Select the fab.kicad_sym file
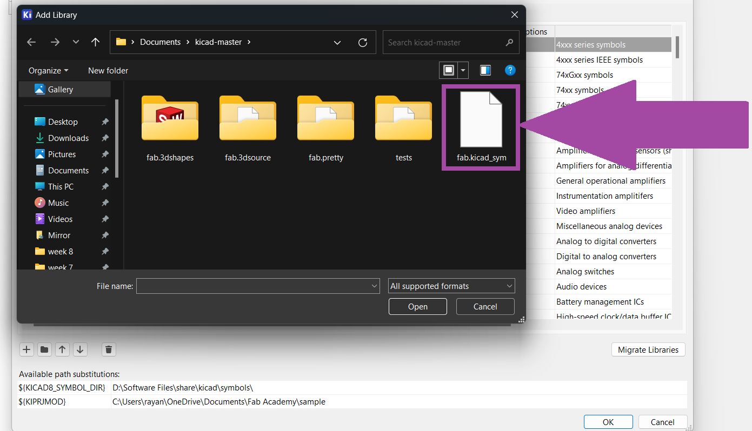The image size is (752, 431). point(481,127)
